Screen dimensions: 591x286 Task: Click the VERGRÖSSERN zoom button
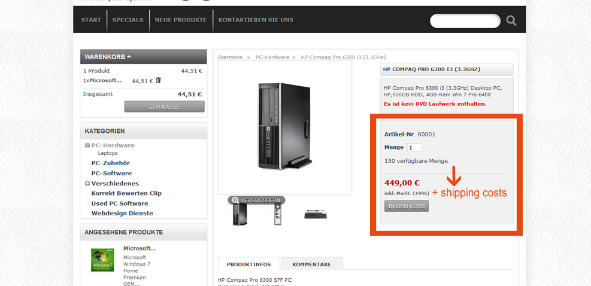coord(256,200)
